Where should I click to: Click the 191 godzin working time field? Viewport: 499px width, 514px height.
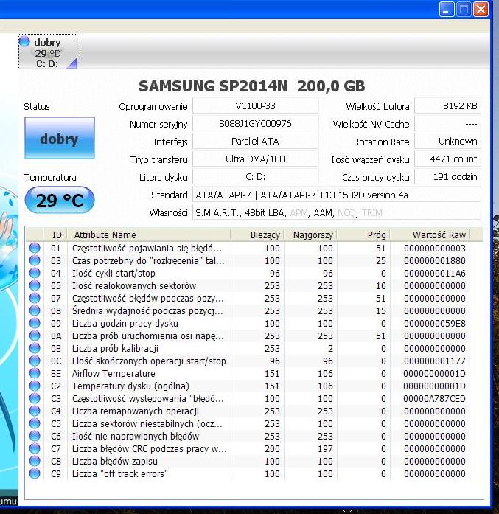pyautogui.click(x=448, y=177)
